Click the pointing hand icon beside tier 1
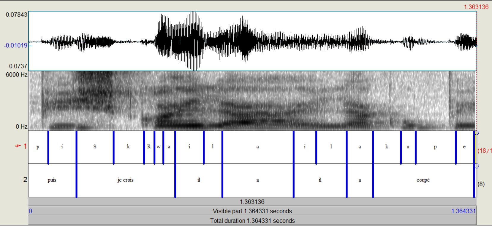 [x=18, y=146]
